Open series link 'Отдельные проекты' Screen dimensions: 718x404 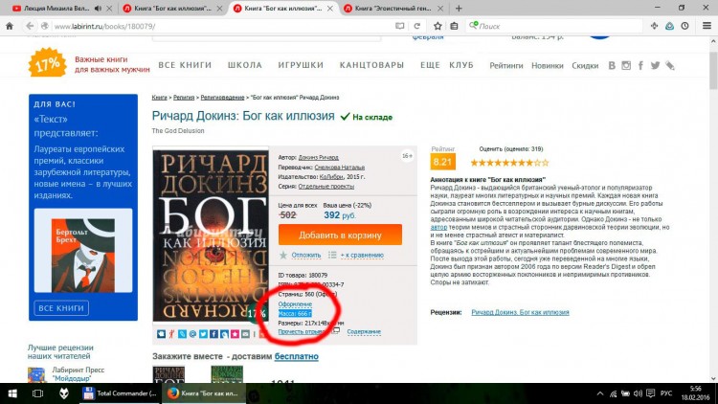click(x=326, y=186)
